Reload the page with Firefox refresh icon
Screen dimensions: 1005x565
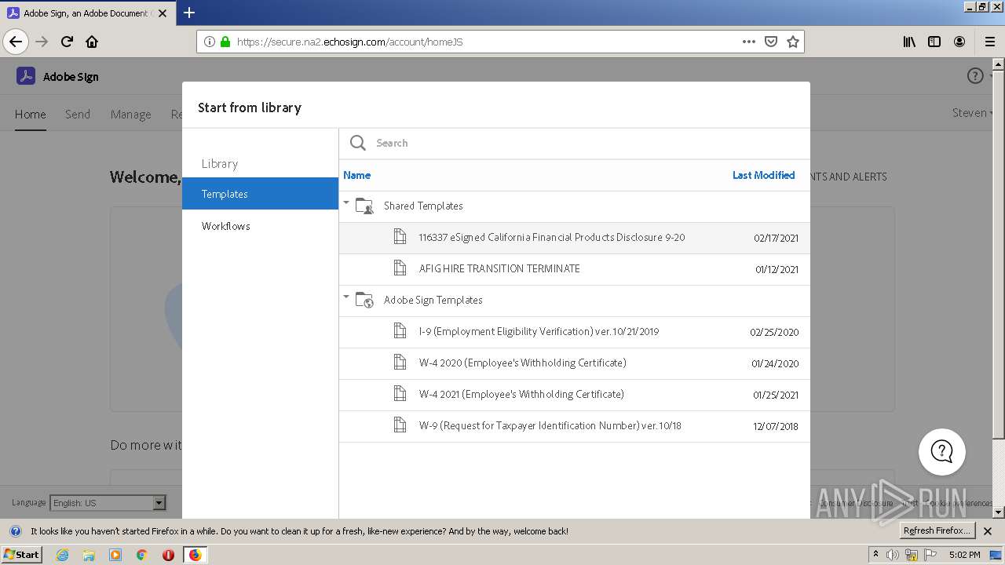coord(67,42)
